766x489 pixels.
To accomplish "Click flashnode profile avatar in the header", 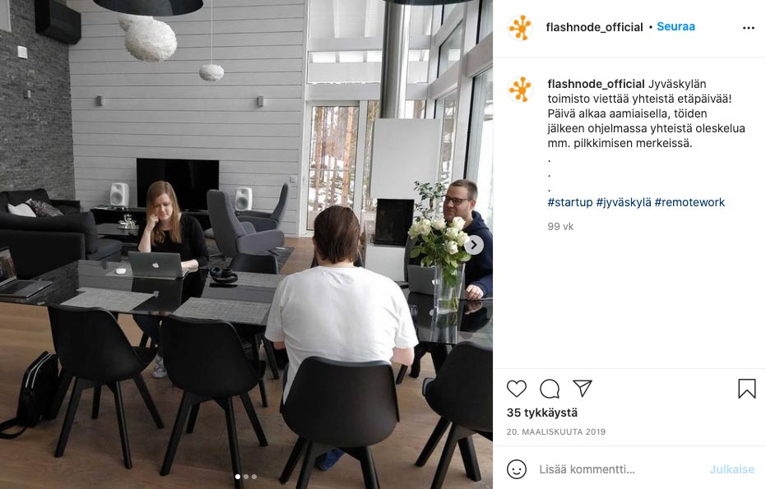I will pos(520,27).
